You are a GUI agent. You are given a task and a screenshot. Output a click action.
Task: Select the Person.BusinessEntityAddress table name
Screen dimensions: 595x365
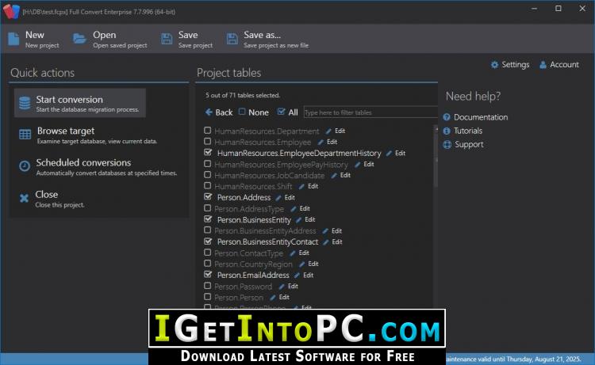click(x=265, y=231)
